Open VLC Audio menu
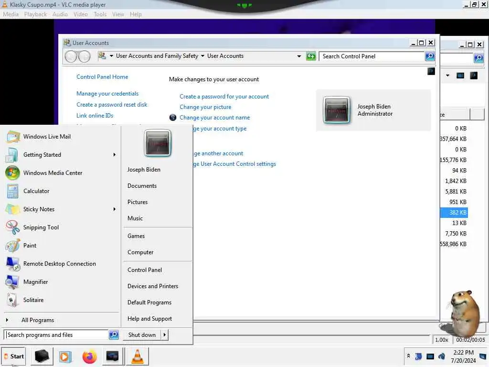The height and width of the screenshot is (367, 489). 60,14
